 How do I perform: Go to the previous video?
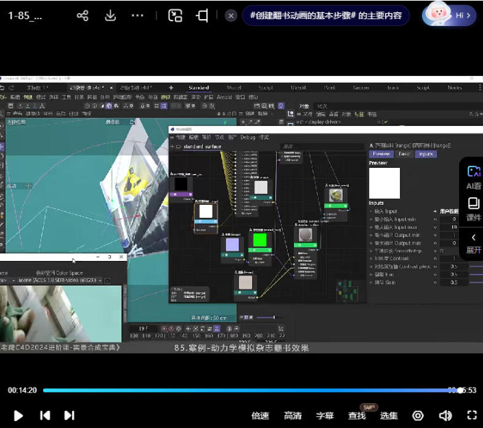[x=45, y=415]
